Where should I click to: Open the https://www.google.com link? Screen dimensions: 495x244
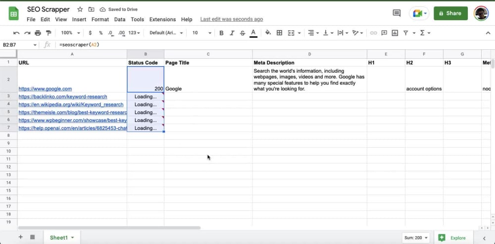click(x=45, y=89)
